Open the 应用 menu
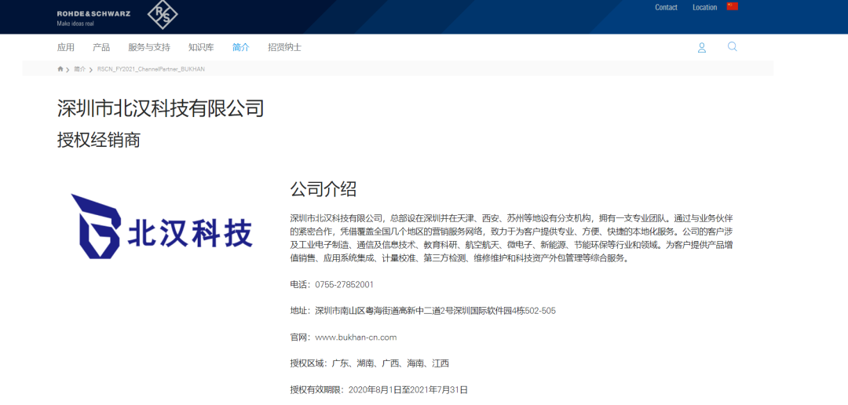 (x=66, y=48)
